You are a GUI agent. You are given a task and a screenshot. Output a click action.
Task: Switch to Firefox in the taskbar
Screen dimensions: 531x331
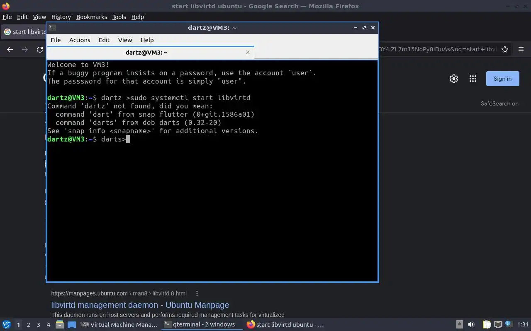(285, 325)
